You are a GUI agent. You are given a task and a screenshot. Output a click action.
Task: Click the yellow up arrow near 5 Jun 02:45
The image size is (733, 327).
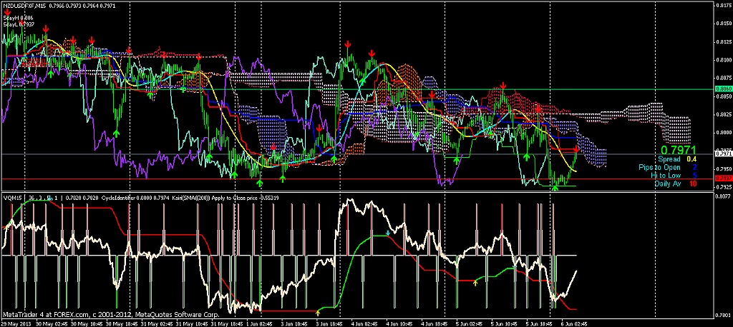pos(476,283)
